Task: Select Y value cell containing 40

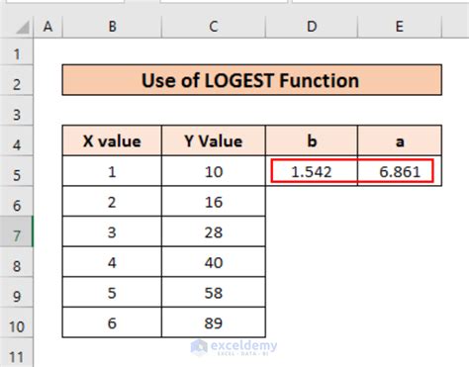Action: click(214, 262)
